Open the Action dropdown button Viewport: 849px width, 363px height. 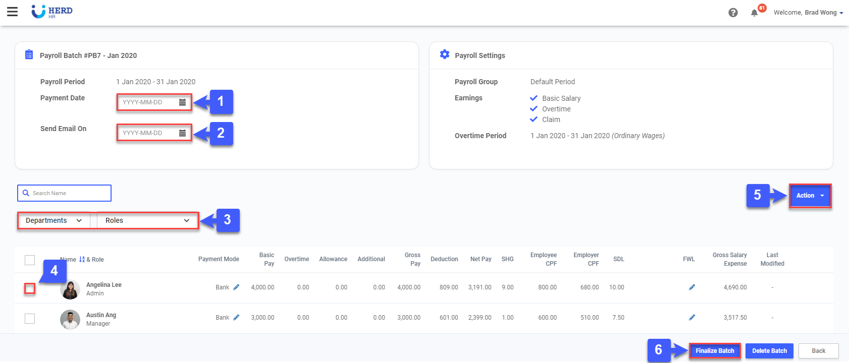point(810,196)
